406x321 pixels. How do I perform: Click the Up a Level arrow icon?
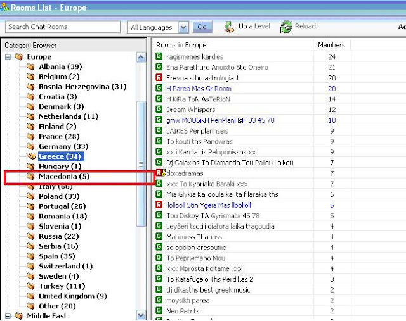tap(230, 27)
